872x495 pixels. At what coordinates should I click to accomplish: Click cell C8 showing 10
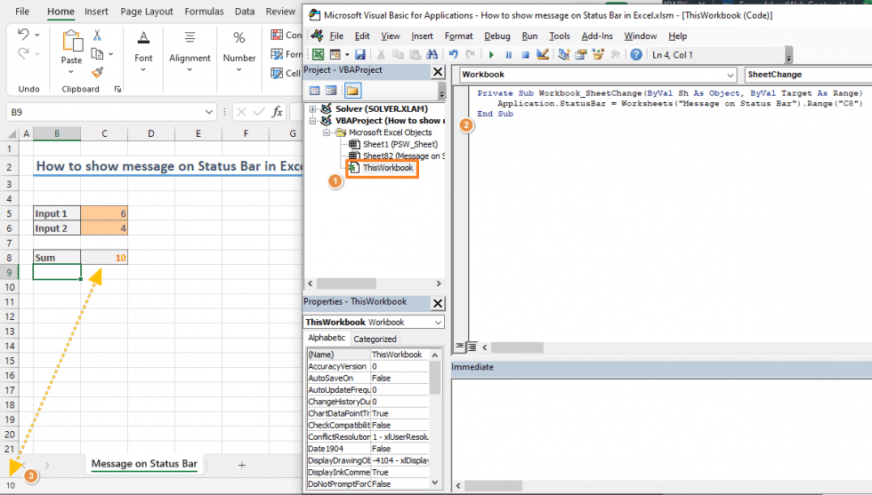[x=104, y=257]
